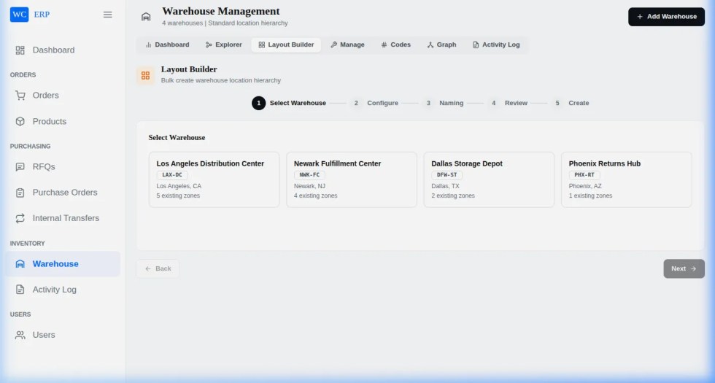715x383 pixels.
Task: Switch to the Codes tab
Action: 395,45
